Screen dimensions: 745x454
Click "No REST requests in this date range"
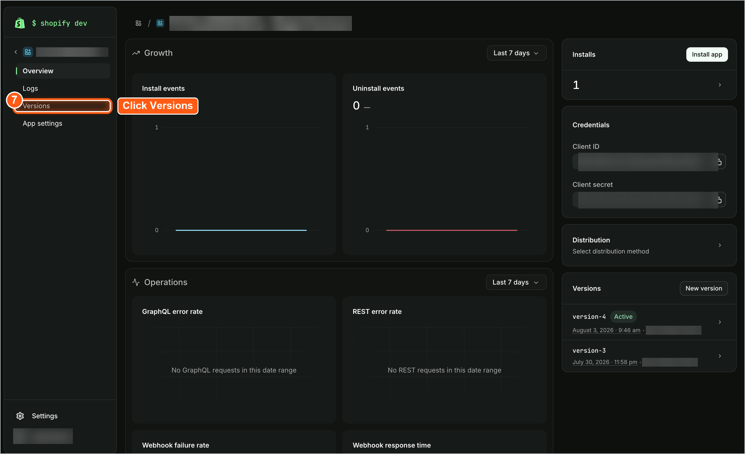pos(444,370)
